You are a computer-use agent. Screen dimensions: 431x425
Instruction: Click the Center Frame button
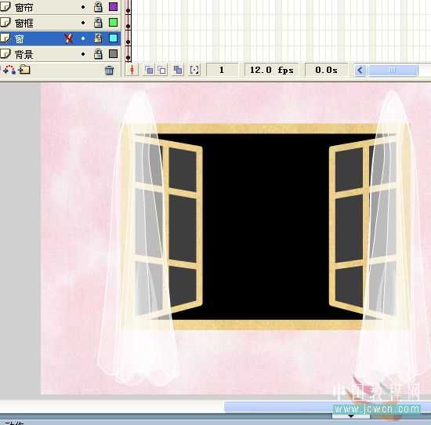tap(132, 70)
